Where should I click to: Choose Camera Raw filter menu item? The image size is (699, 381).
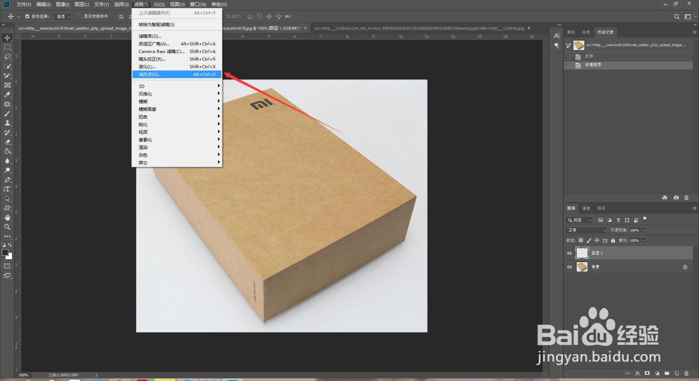(x=177, y=51)
